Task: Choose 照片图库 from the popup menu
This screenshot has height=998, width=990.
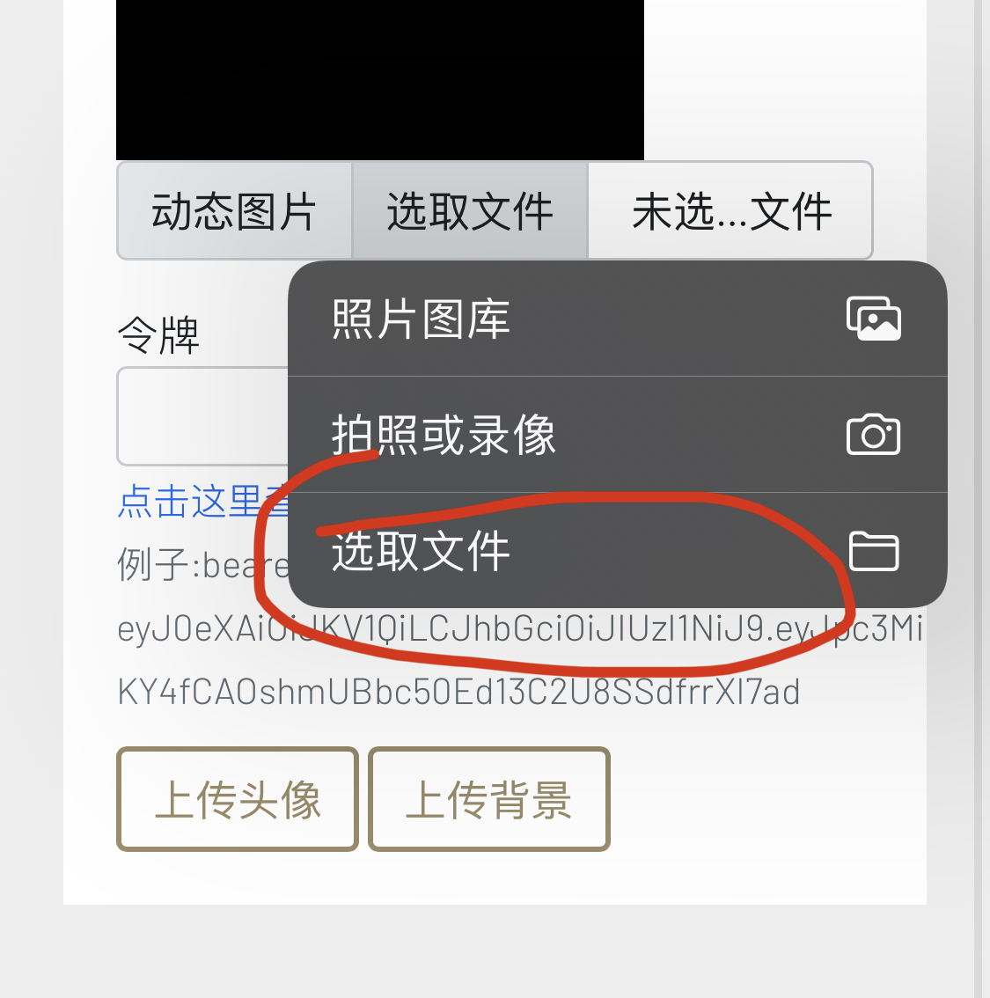Action: [x=617, y=319]
